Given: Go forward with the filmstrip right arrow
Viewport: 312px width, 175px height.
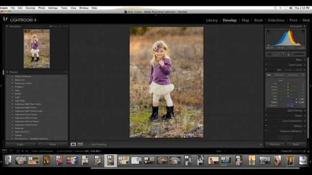Looking at the screenshot, I should click(27, 151).
